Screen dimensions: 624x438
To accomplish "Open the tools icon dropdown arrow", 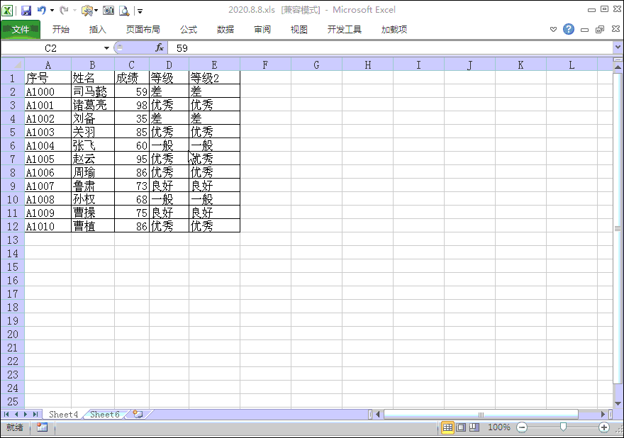I will coord(96,11).
